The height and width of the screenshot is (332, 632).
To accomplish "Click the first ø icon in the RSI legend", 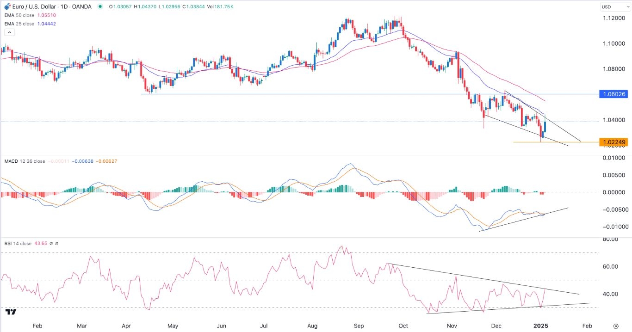I will coord(50,243).
